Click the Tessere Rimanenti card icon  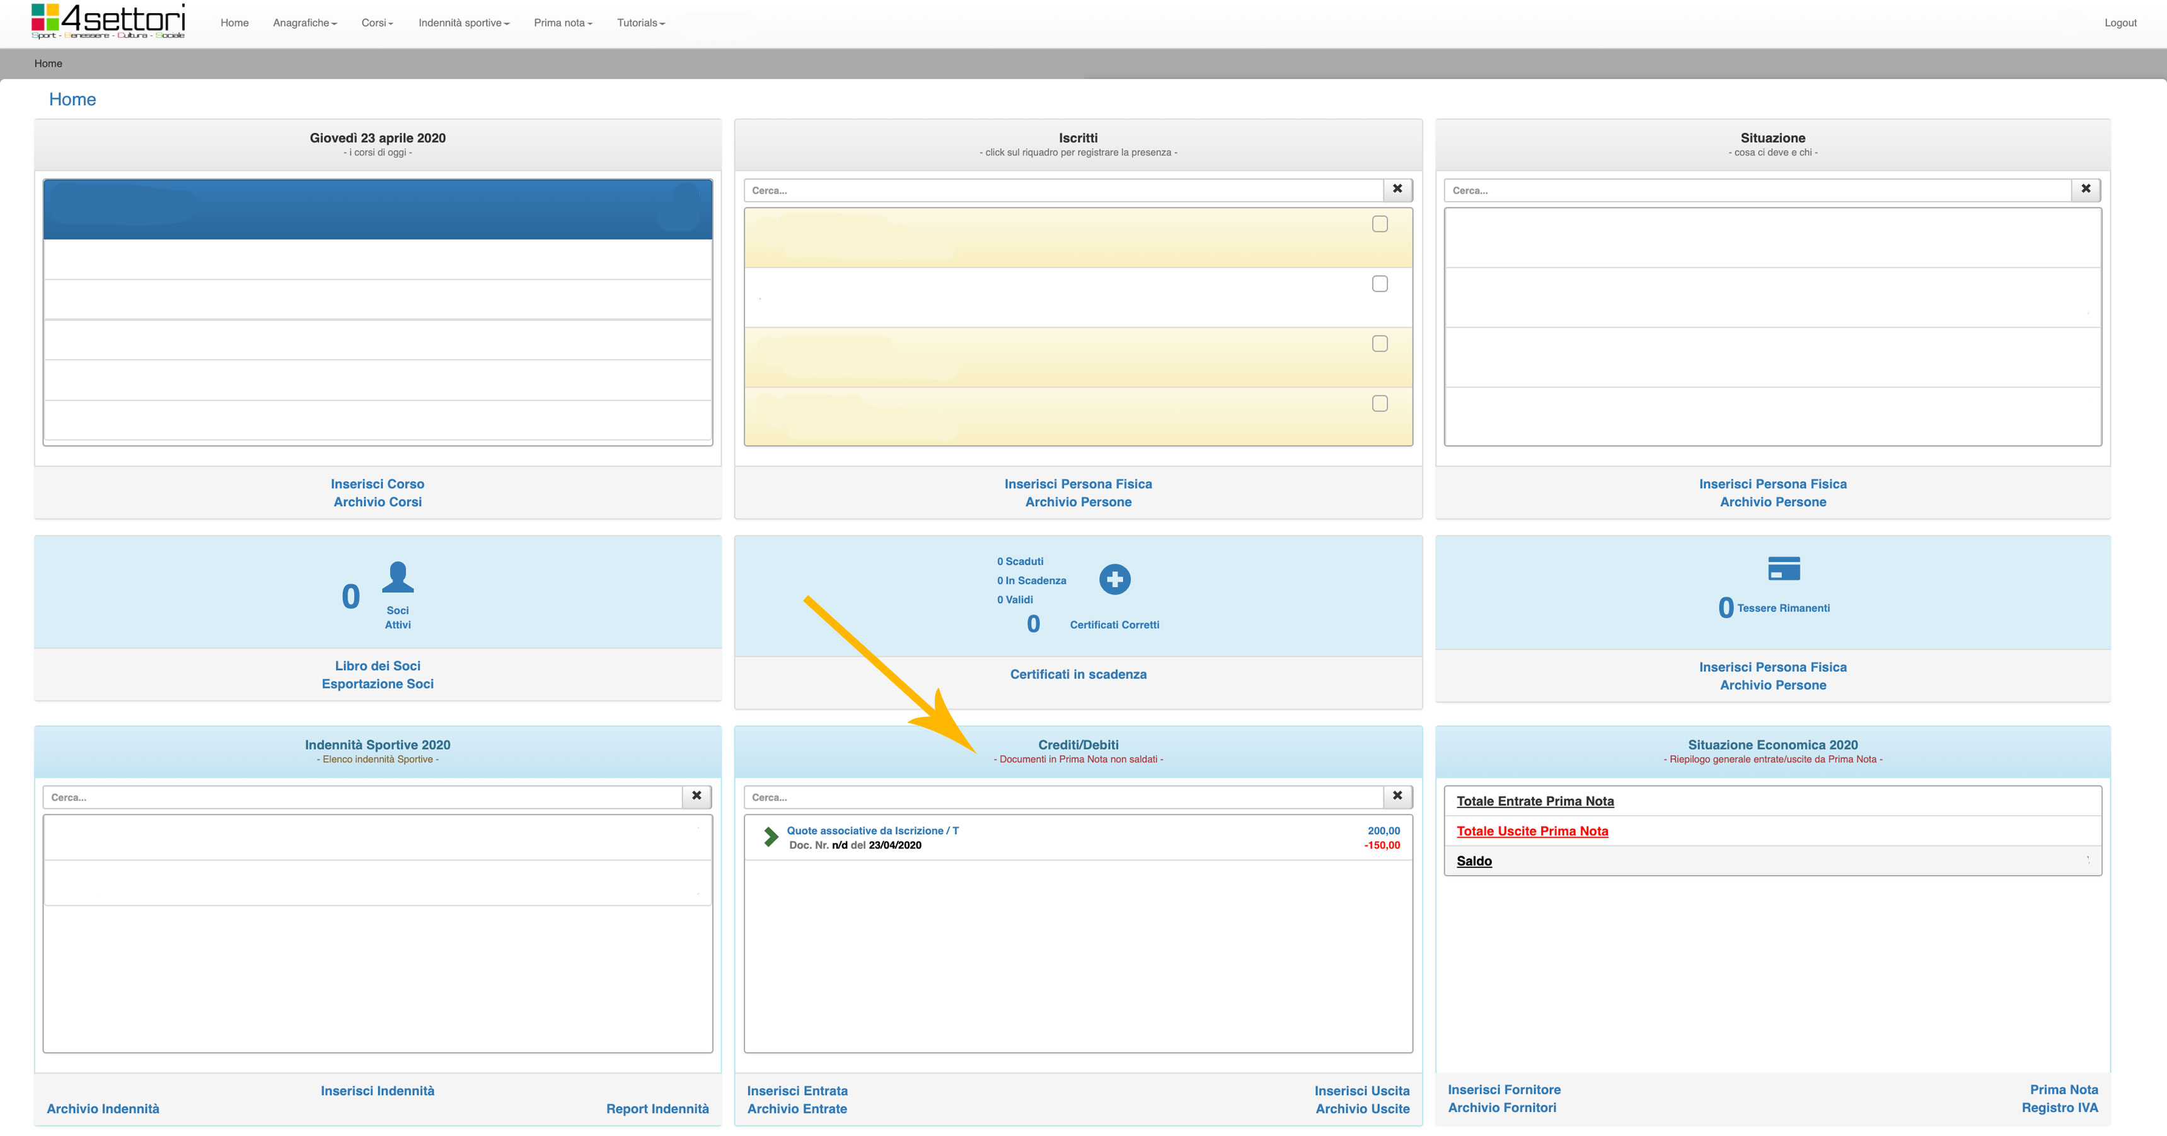1783,568
